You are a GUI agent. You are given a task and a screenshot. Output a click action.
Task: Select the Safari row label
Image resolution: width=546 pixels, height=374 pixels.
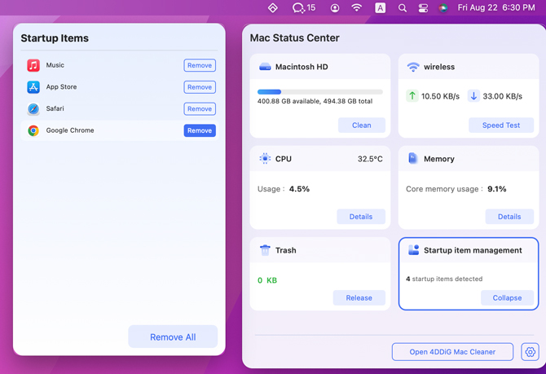(55, 108)
